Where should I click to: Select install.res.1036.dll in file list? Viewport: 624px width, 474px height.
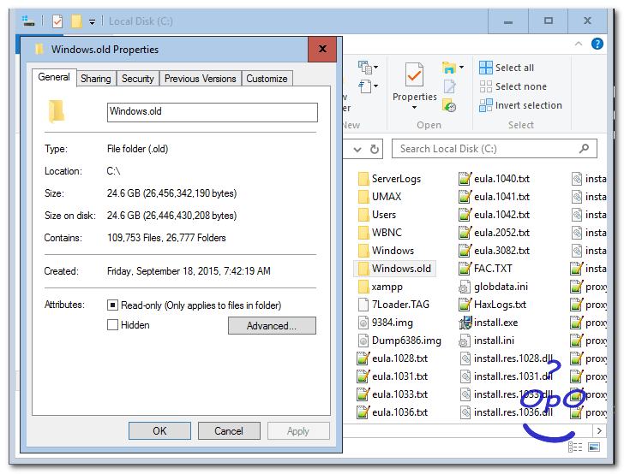tap(506, 412)
